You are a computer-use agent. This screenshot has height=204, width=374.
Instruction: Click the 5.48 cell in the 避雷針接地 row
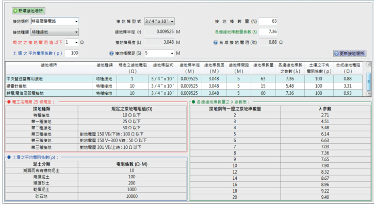290,86
